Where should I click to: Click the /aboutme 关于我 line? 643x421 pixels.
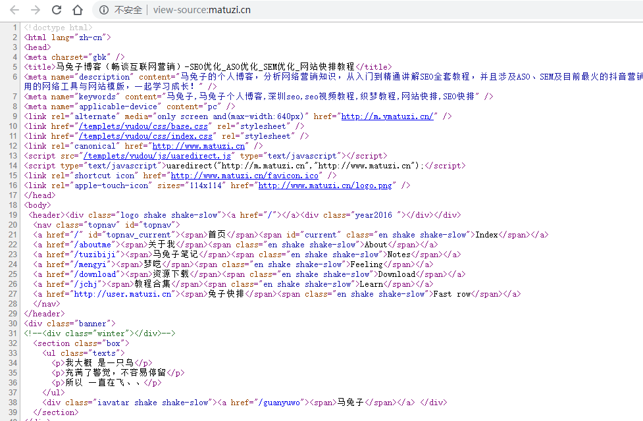click(236, 244)
